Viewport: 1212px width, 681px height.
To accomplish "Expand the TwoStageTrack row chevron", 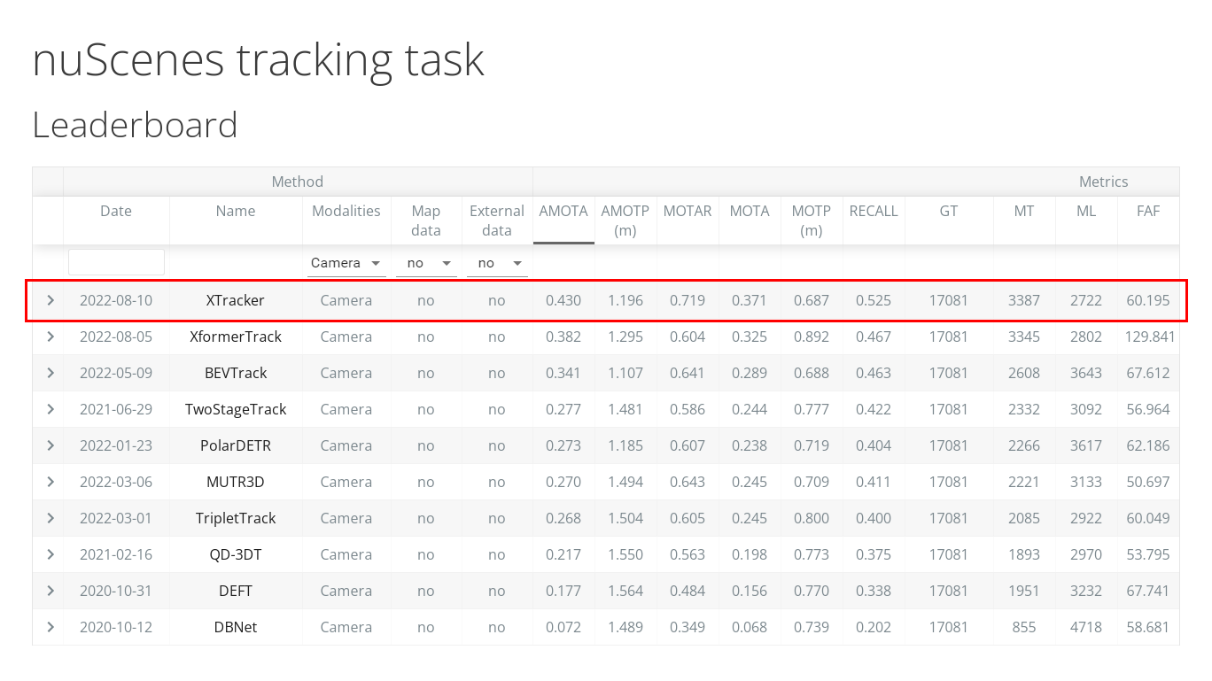I will pos(50,409).
